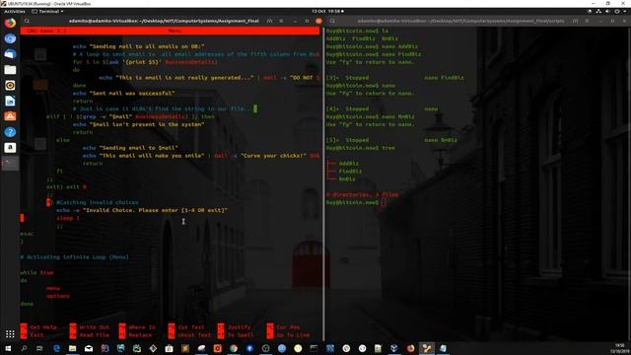Click new-tab icon in right terminal header

pos(575,21)
